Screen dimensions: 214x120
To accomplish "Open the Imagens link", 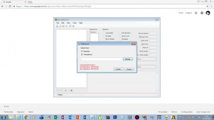I will point(188,13).
